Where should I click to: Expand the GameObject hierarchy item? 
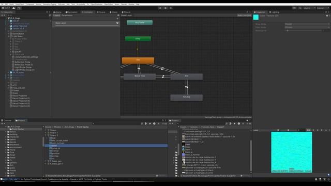8,34
